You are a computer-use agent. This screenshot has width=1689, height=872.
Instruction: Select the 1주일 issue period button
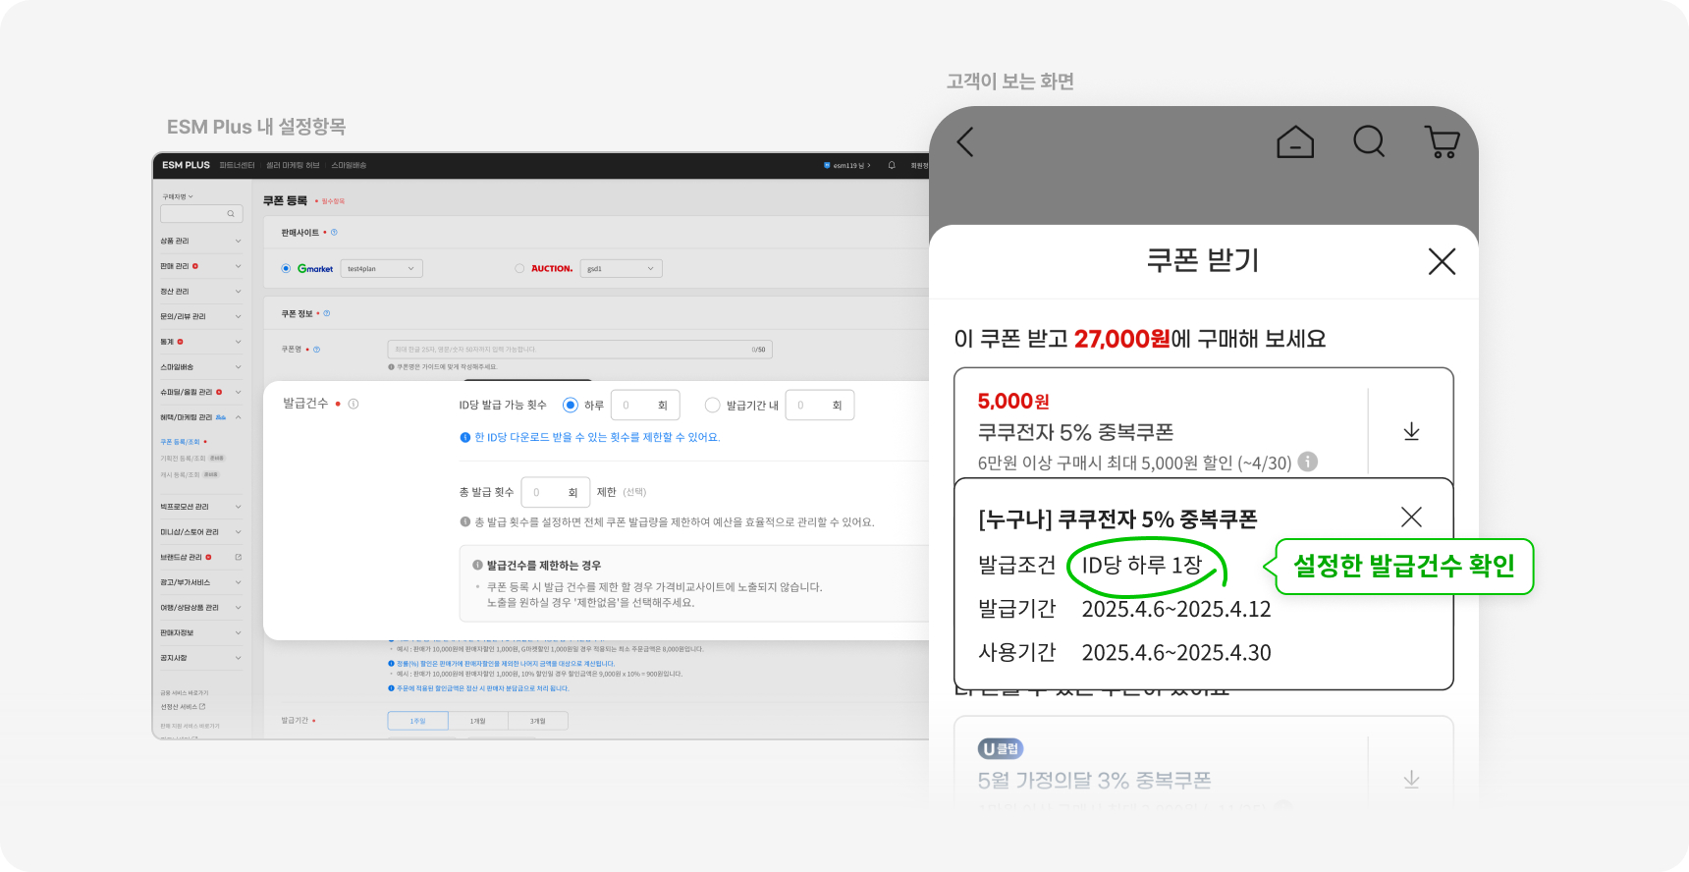[x=418, y=721]
